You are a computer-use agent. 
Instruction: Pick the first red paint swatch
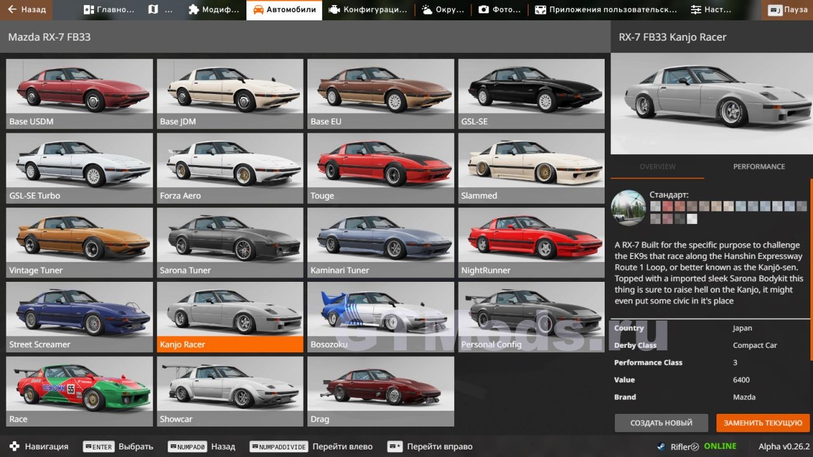click(x=668, y=206)
